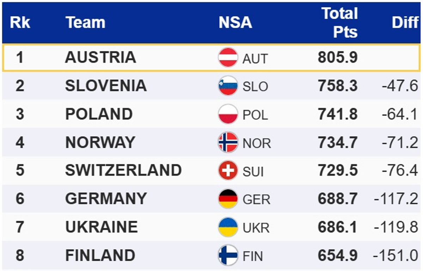Click the Slovenia flag icon
423x271 pixels.
click(x=228, y=86)
